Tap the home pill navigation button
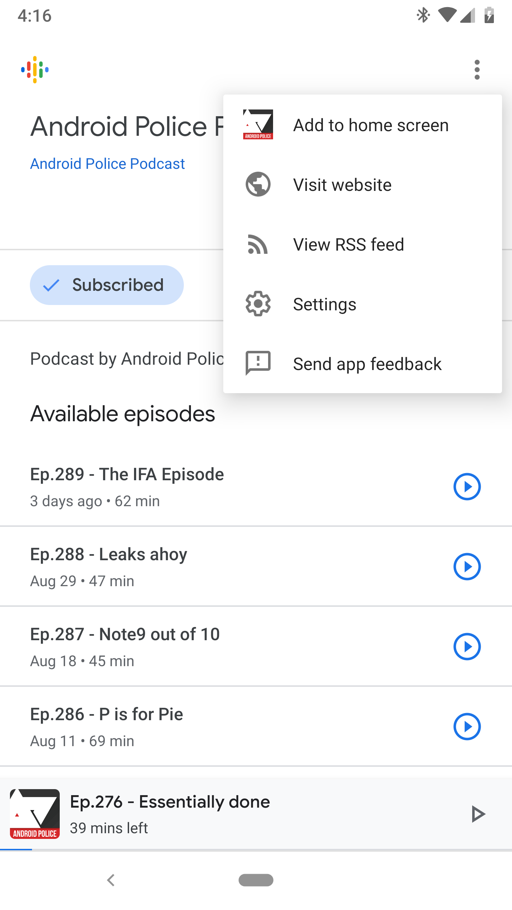The image size is (512, 910). [256, 880]
